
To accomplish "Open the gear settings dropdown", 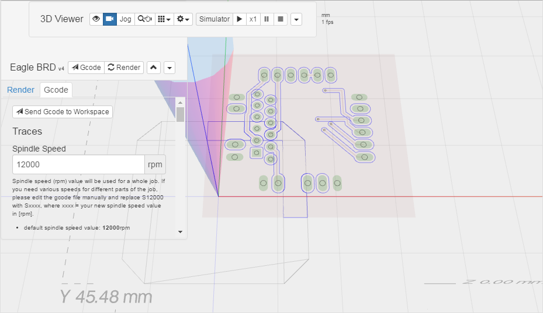I will pos(184,19).
